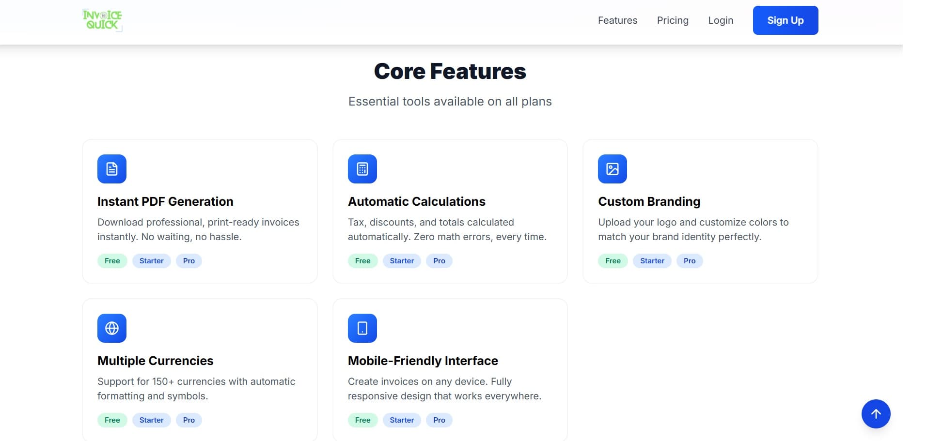Select the Starter badge under Multiple Currencies
Viewport: 927px width, 441px height.
click(x=151, y=420)
